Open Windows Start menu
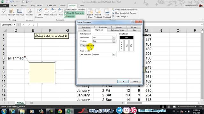The width and height of the screenshot is (204, 114). (x=4, y=111)
